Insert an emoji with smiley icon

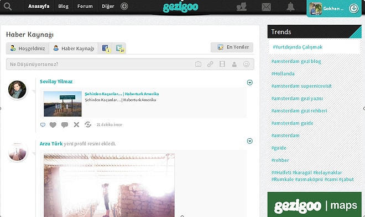pyautogui.click(x=246, y=64)
